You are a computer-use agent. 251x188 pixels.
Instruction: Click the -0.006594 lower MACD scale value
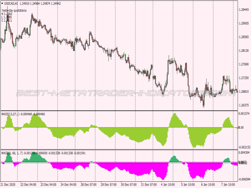click(244, 179)
